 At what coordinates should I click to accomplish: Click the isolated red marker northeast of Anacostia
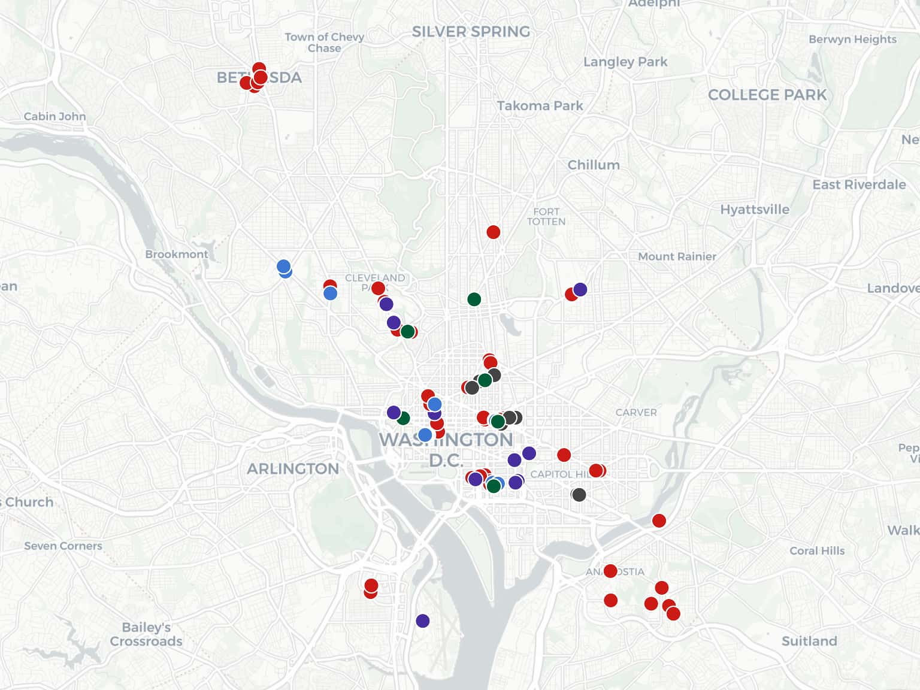click(x=659, y=520)
